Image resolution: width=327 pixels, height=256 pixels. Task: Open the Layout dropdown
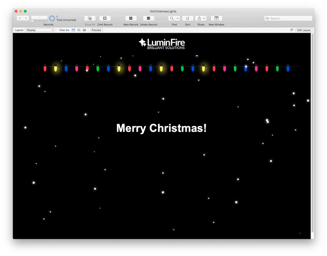[x=40, y=30]
